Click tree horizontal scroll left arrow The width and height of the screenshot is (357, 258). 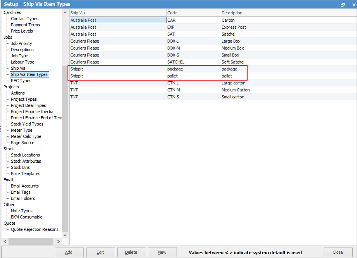[x=5, y=241]
